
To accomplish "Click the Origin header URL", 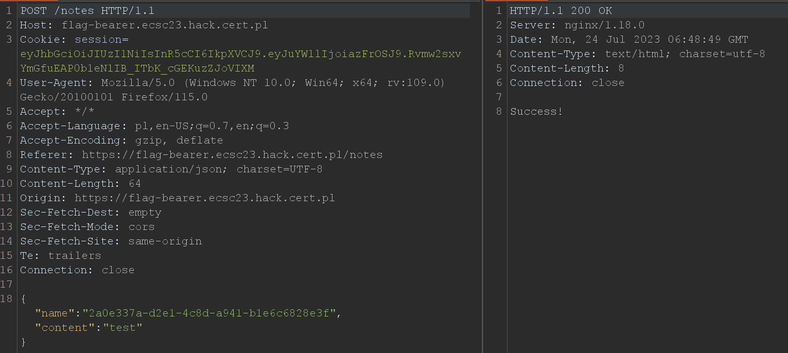I will pyautogui.click(x=205, y=198).
